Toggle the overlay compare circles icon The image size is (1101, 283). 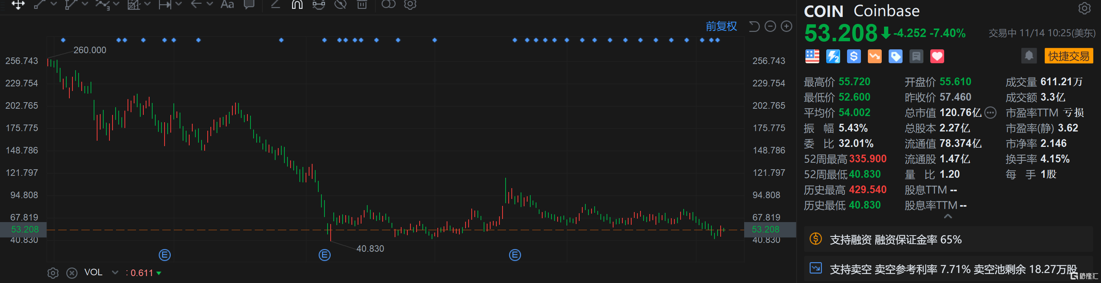click(388, 4)
